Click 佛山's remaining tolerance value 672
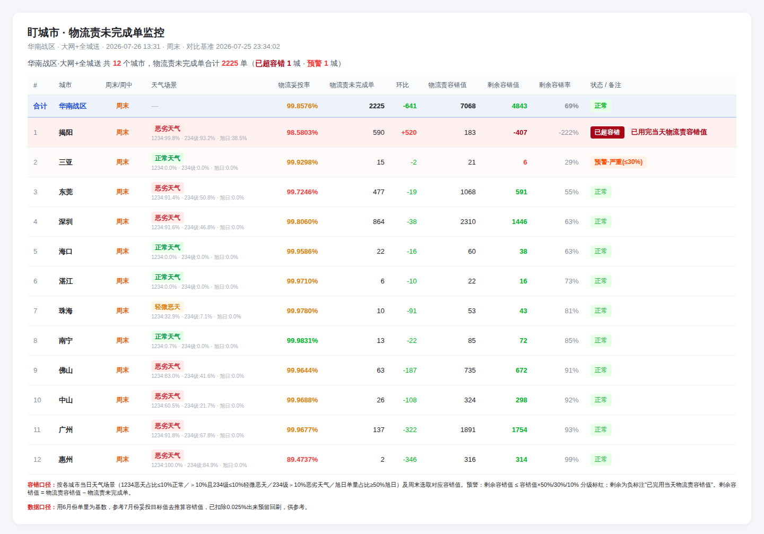Image resolution: width=764 pixels, height=534 pixels. [x=522, y=371]
